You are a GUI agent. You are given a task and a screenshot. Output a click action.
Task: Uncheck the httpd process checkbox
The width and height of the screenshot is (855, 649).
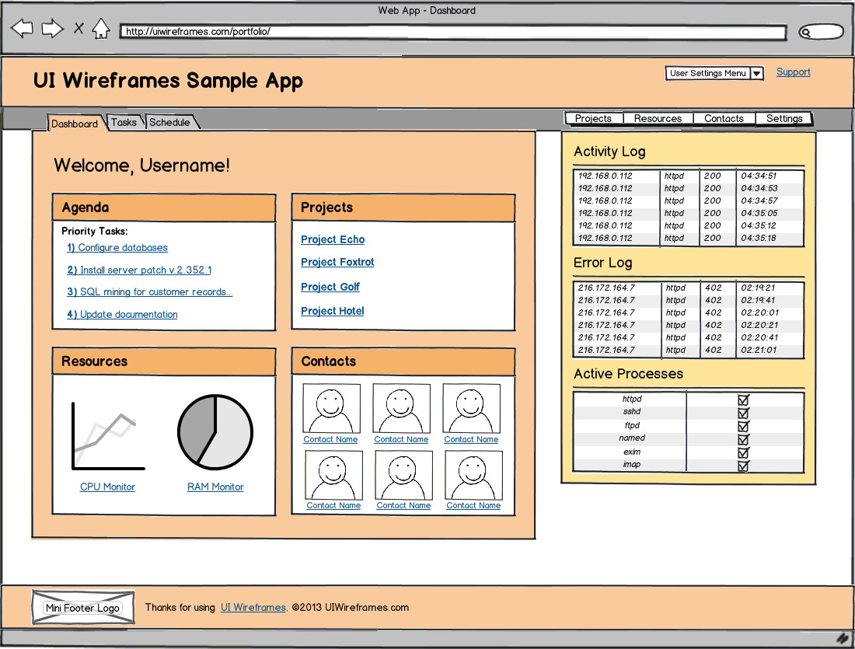[x=745, y=399]
